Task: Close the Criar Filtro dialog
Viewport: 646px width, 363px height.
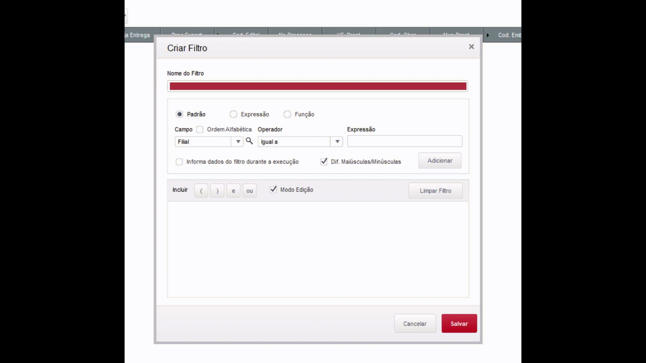Action: (x=471, y=47)
